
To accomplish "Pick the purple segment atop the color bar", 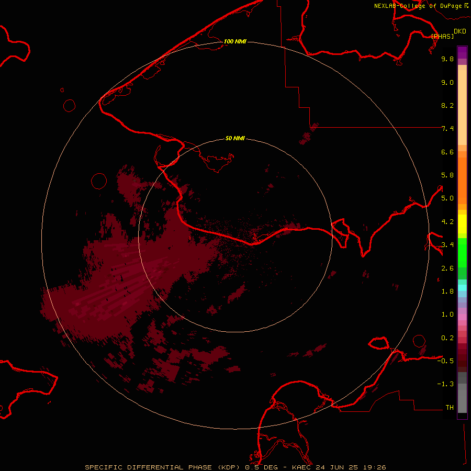I will (x=462, y=52).
